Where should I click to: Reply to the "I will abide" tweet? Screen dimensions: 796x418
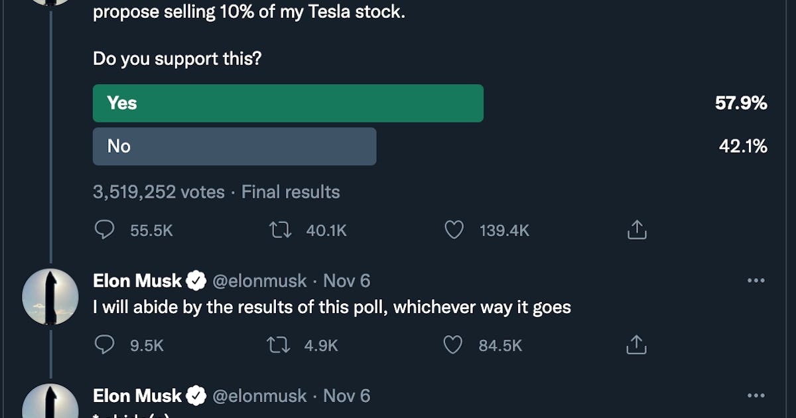[105, 345]
